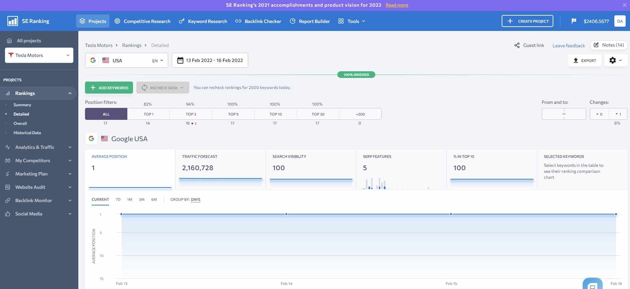Image resolution: width=630 pixels, height=289 pixels.
Task: Select the TOP 30 position filter
Action: tap(318, 114)
